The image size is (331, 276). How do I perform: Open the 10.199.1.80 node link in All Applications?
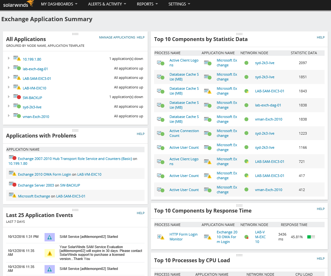click(x=32, y=59)
